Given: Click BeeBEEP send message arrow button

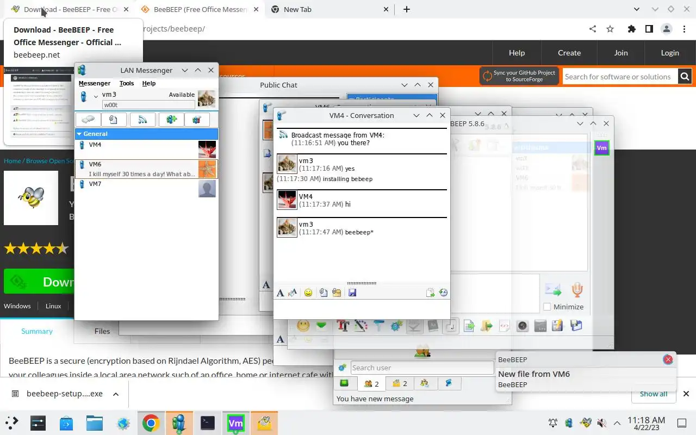Looking at the screenshot, I should point(553,290).
